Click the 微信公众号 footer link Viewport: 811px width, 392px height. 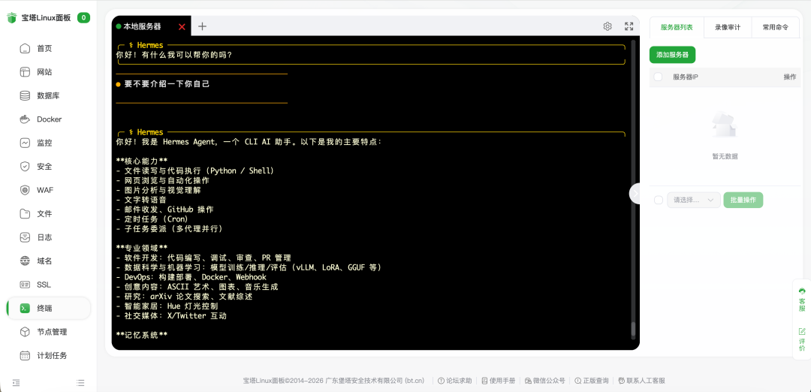[x=544, y=381]
